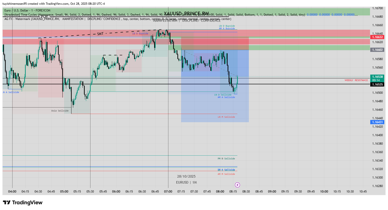Click the green 1.16602 price label
388x210 pixels.
click(x=377, y=50)
